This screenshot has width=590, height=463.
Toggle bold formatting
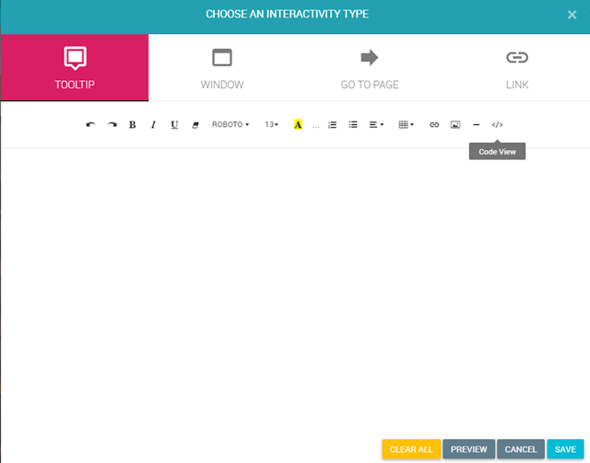133,124
